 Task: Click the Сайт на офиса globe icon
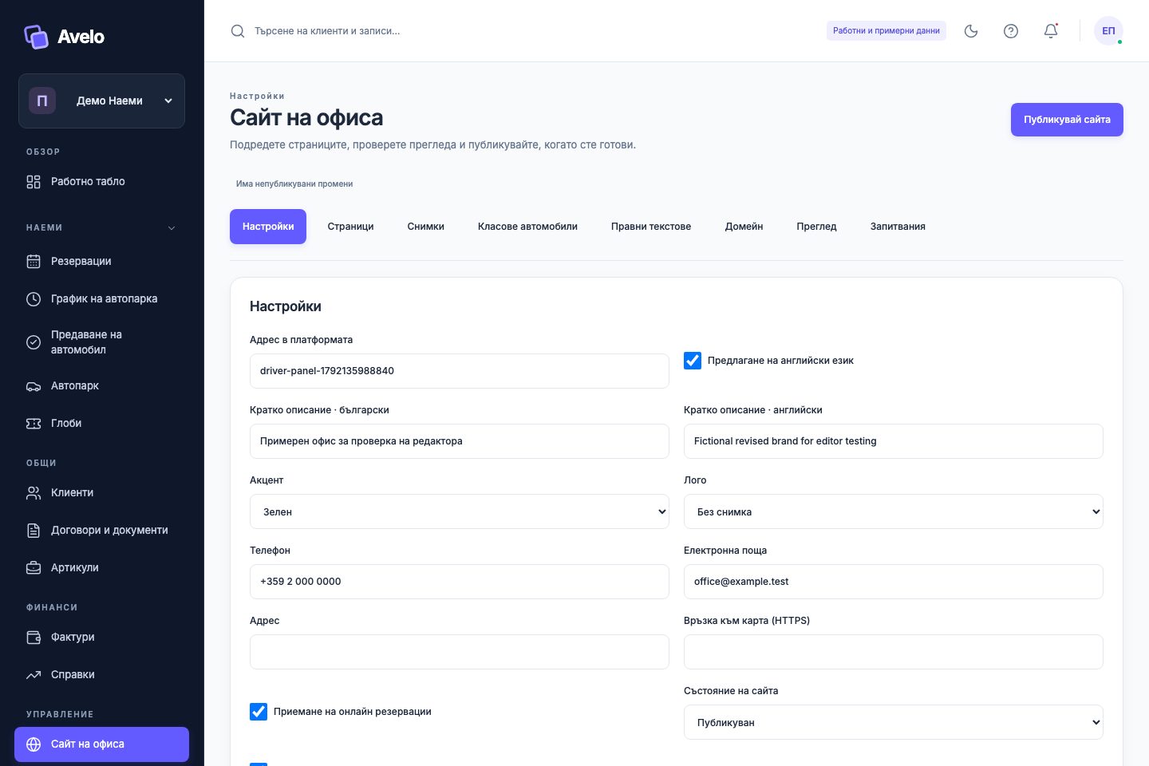pos(34,744)
